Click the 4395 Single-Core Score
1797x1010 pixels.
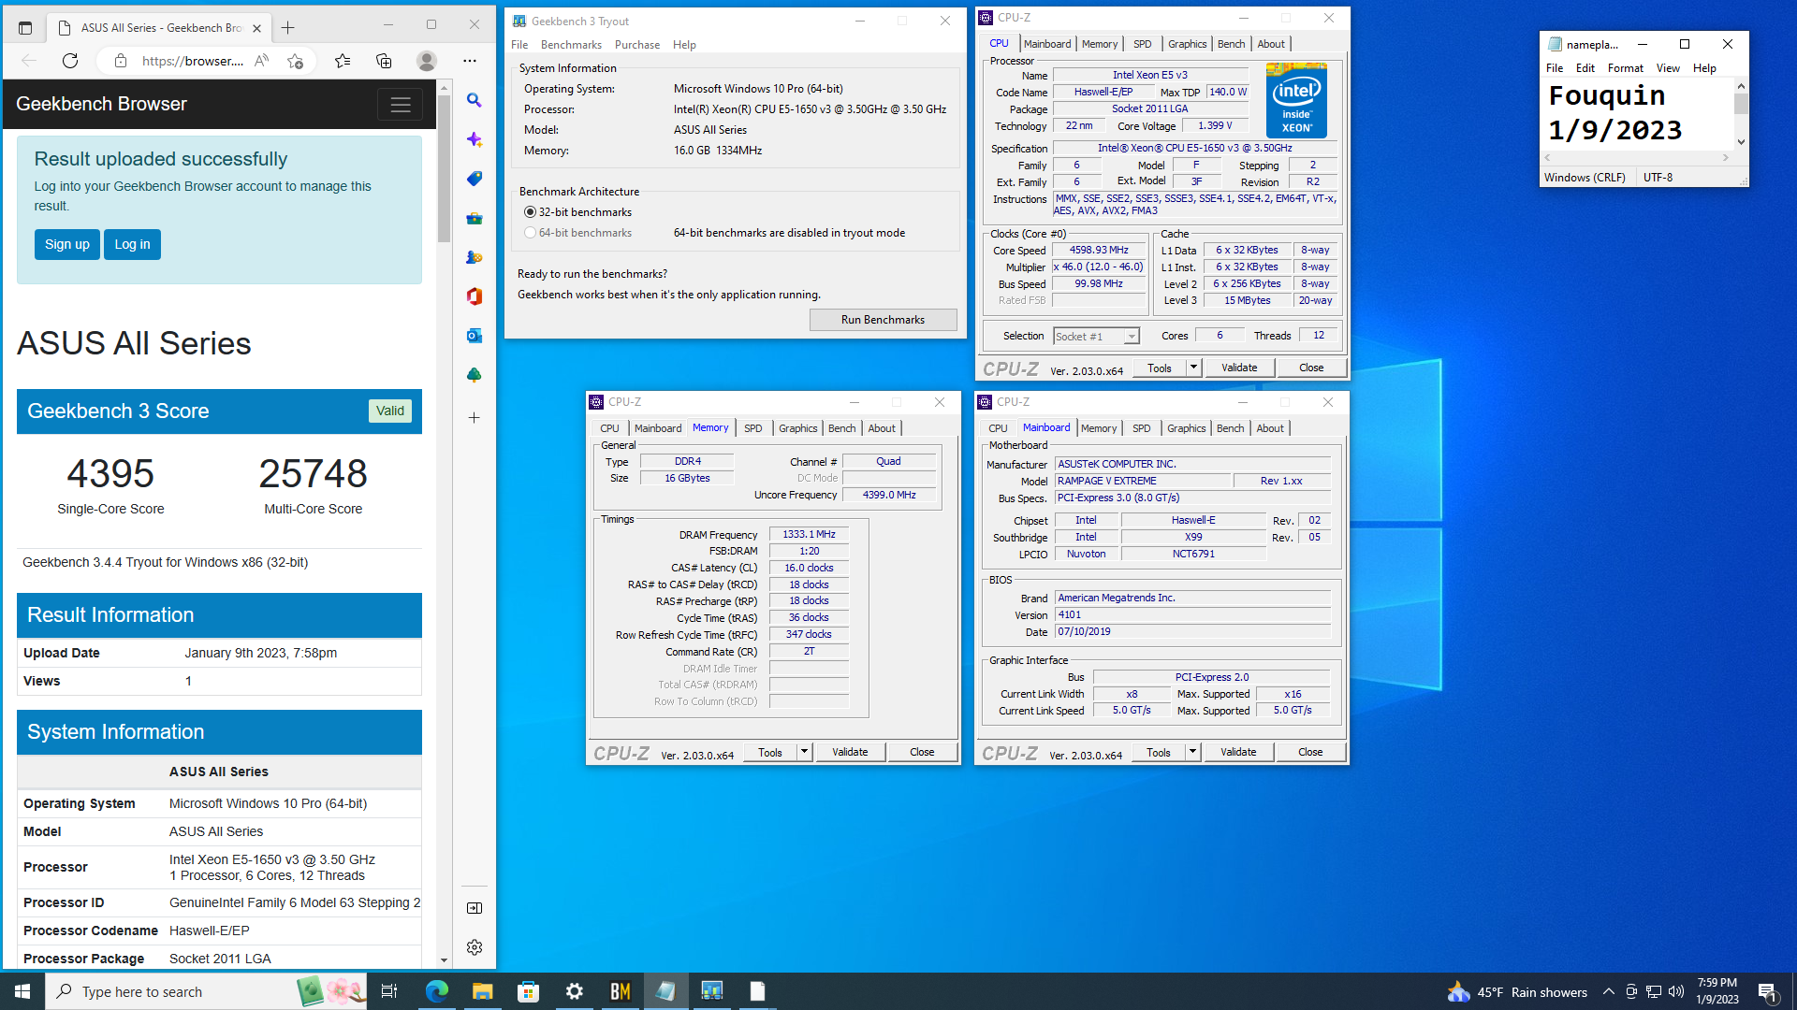pos(110,473)
